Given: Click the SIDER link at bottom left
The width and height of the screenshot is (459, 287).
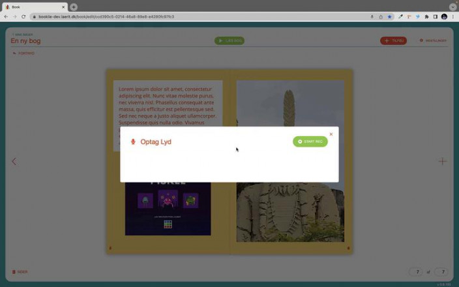Looking at the screenshot, I should 20,272.
